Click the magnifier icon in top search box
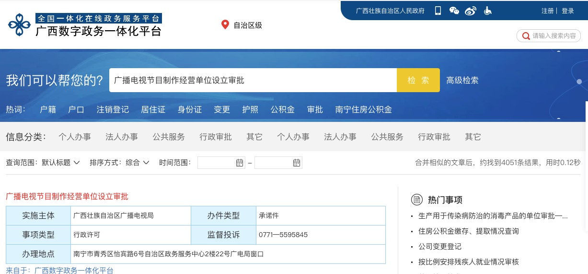This screenshot has height=274, width=588. (526, 36)
